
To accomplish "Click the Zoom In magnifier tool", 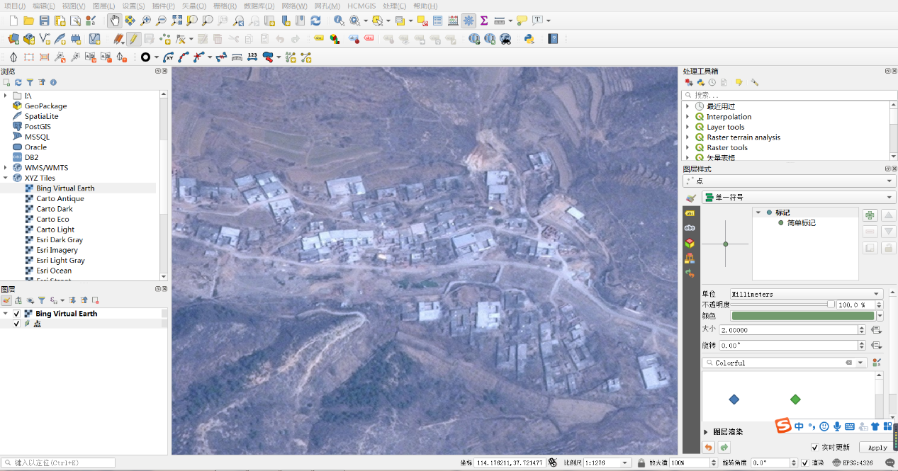I will (x=145, y=21).
